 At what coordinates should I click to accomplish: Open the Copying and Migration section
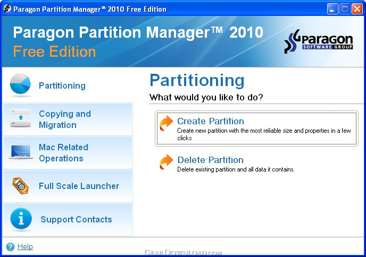(x=68, y=119)
